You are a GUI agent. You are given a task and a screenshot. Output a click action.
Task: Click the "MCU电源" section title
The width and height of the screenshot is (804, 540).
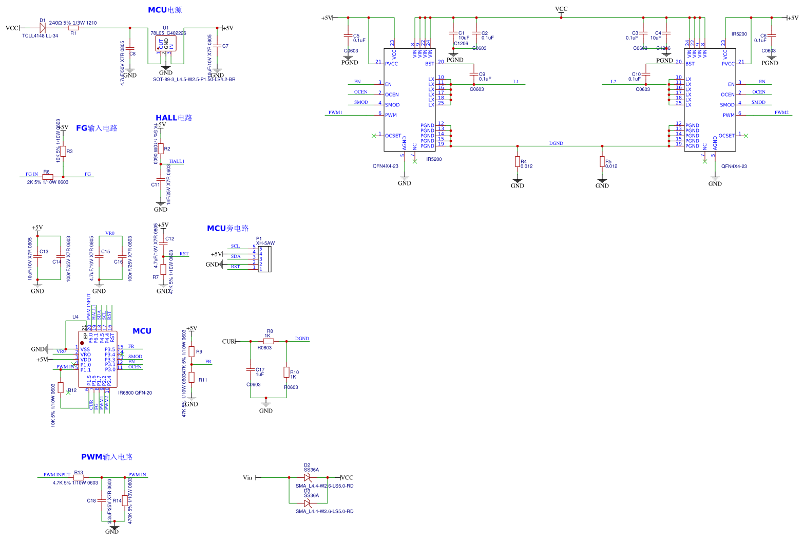(x=165, y=10)
